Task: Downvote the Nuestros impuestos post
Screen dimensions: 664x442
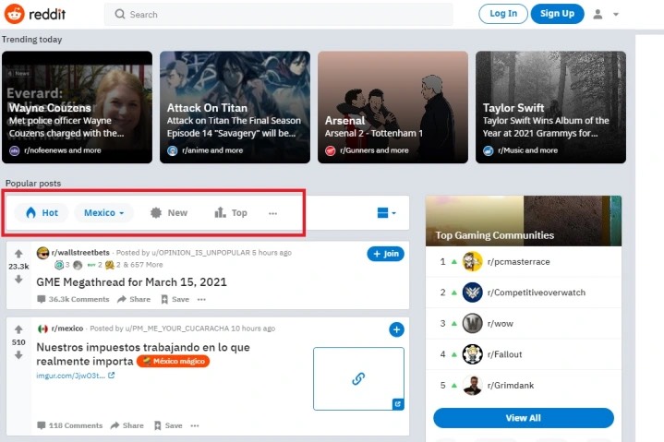Action: tap(18, 355)
